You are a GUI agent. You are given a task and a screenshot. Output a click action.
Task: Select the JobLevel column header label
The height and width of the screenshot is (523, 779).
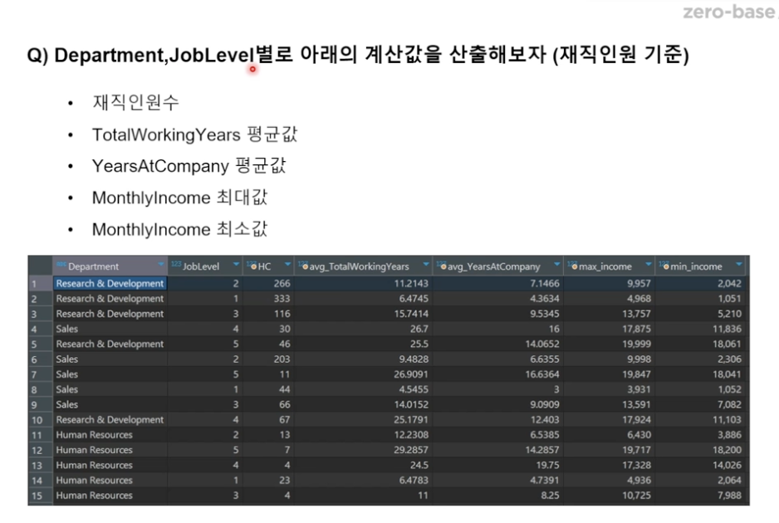(201, 266)
